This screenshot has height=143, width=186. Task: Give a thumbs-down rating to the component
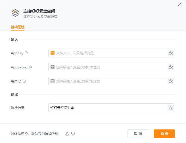tap(73, 134)
